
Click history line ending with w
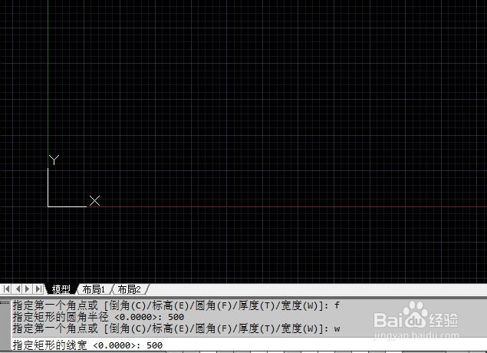click(176, 328)
